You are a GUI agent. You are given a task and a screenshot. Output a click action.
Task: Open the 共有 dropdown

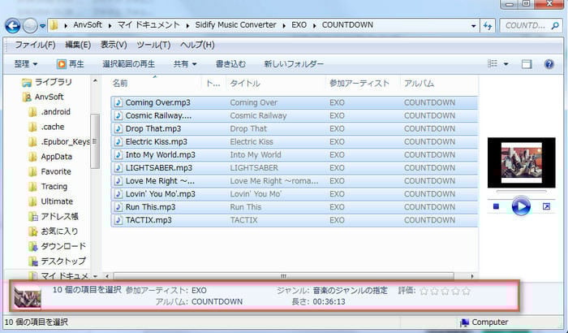[x=185, y=64]
